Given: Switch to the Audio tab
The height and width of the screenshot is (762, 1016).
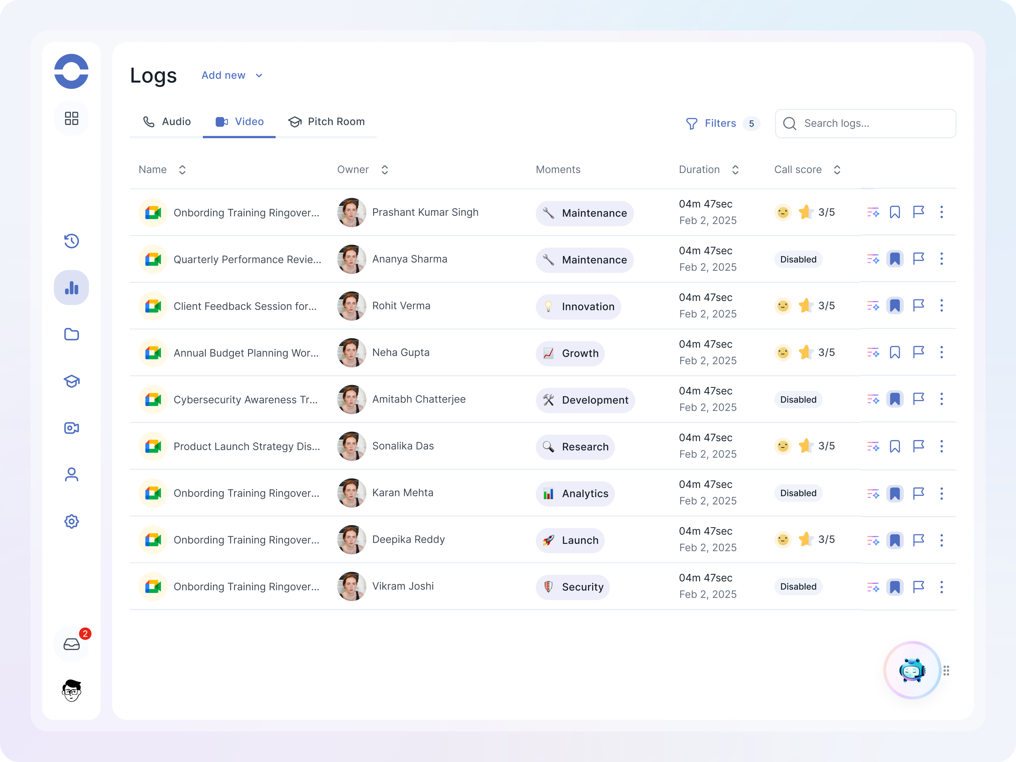Looking at the screenshot, I should click(167, 122).
